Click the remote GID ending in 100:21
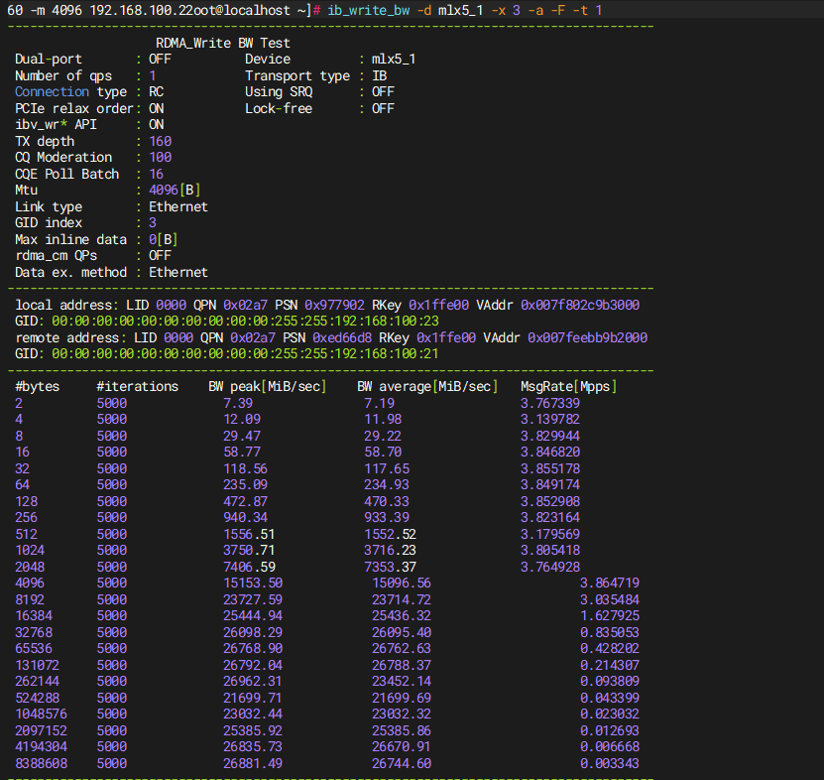Viewport: 824px width, 780px height. click(244, 354)
